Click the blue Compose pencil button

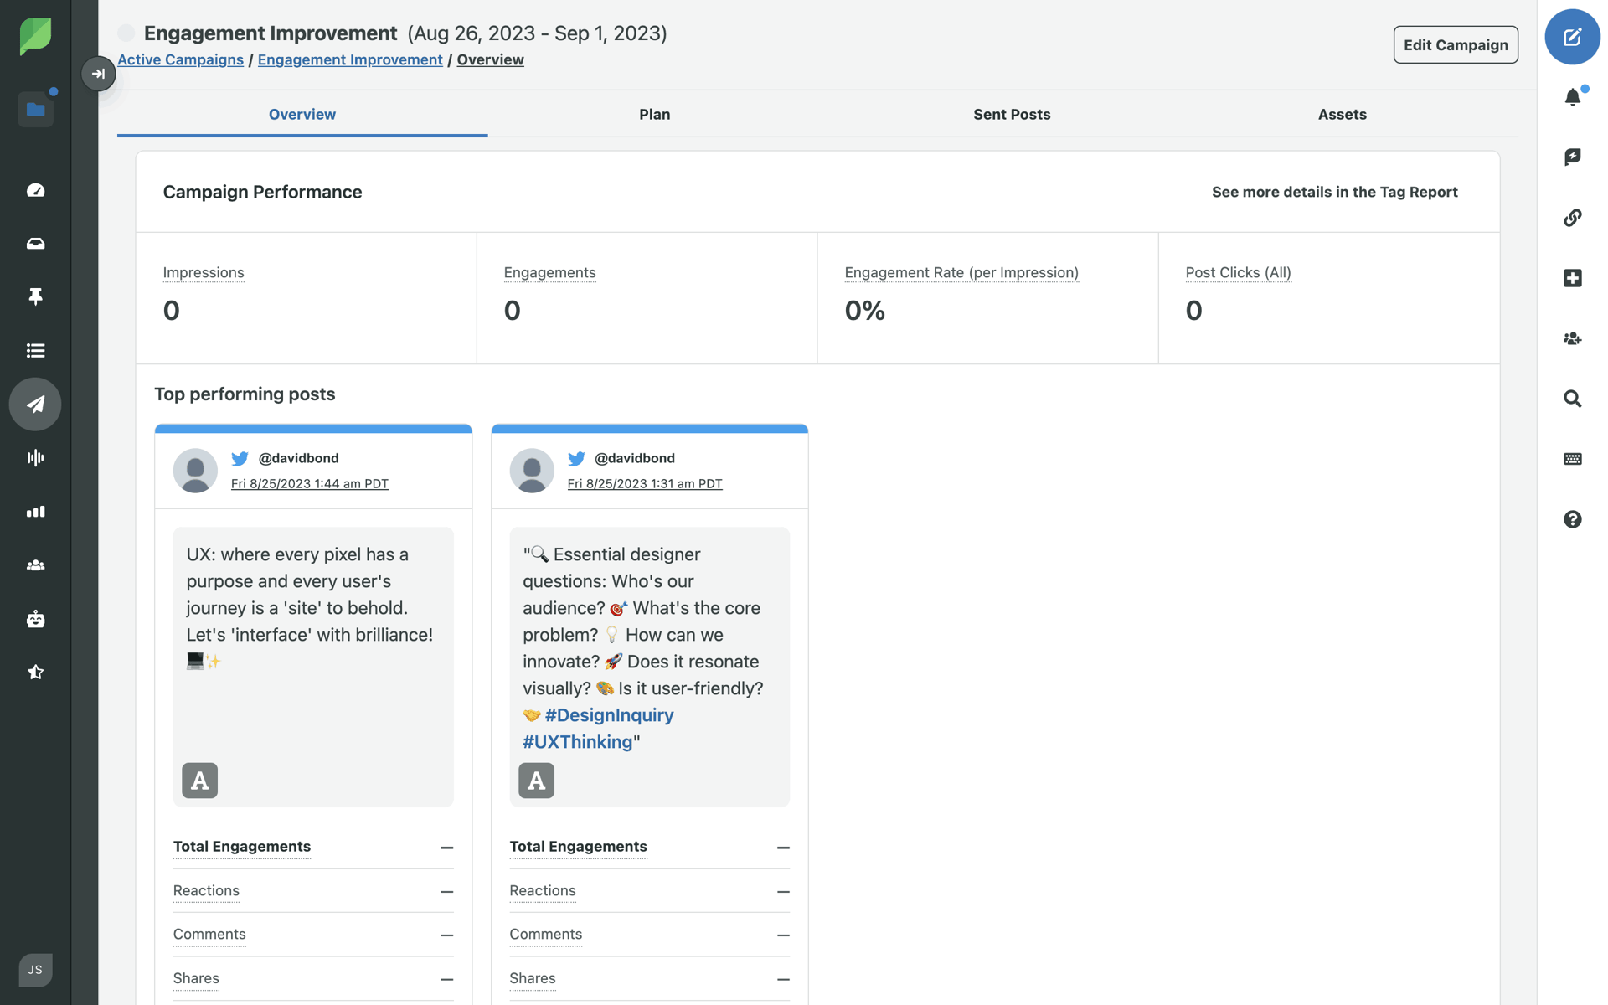click(x=1573, y=37)
